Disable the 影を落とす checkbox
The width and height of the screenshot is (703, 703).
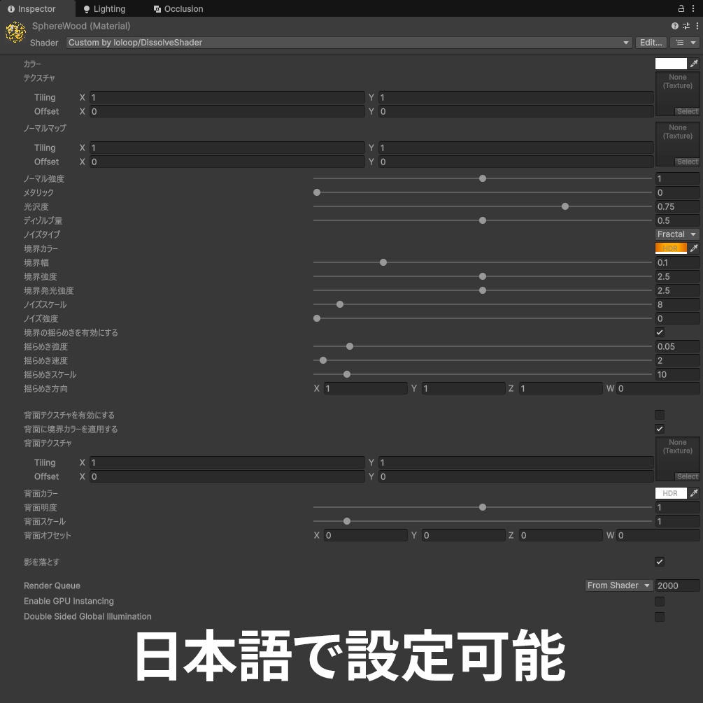[659, 561]
